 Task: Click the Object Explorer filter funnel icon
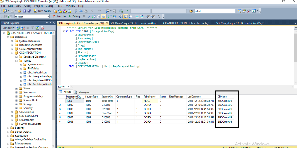click(x=32, y=28)
